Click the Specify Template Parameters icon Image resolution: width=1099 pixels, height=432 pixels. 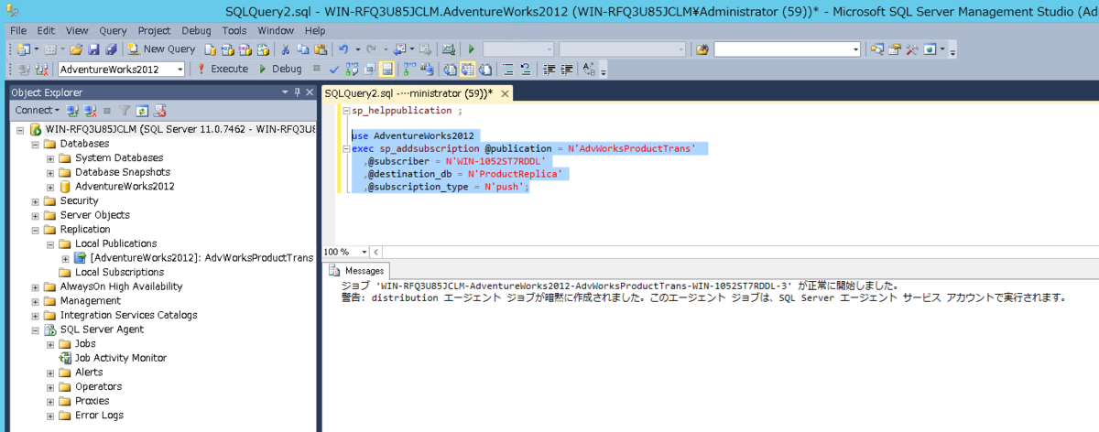coord(588,69)
